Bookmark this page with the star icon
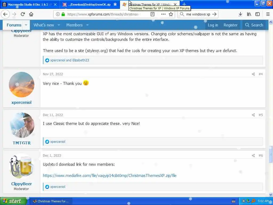Viewport: 273px width, 205px height. (x=171, y=14)
